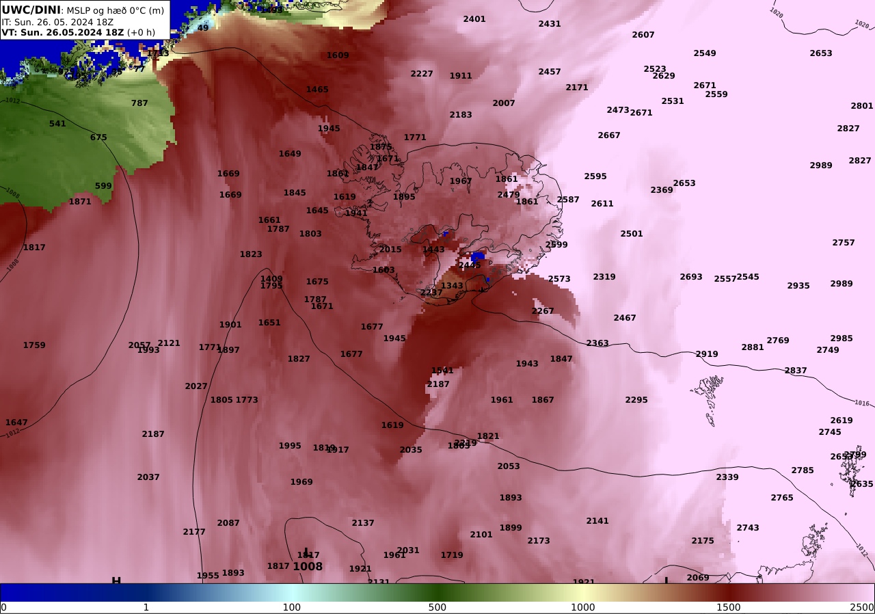
Task: Click the map value '1969'
Action: (301, 482)
